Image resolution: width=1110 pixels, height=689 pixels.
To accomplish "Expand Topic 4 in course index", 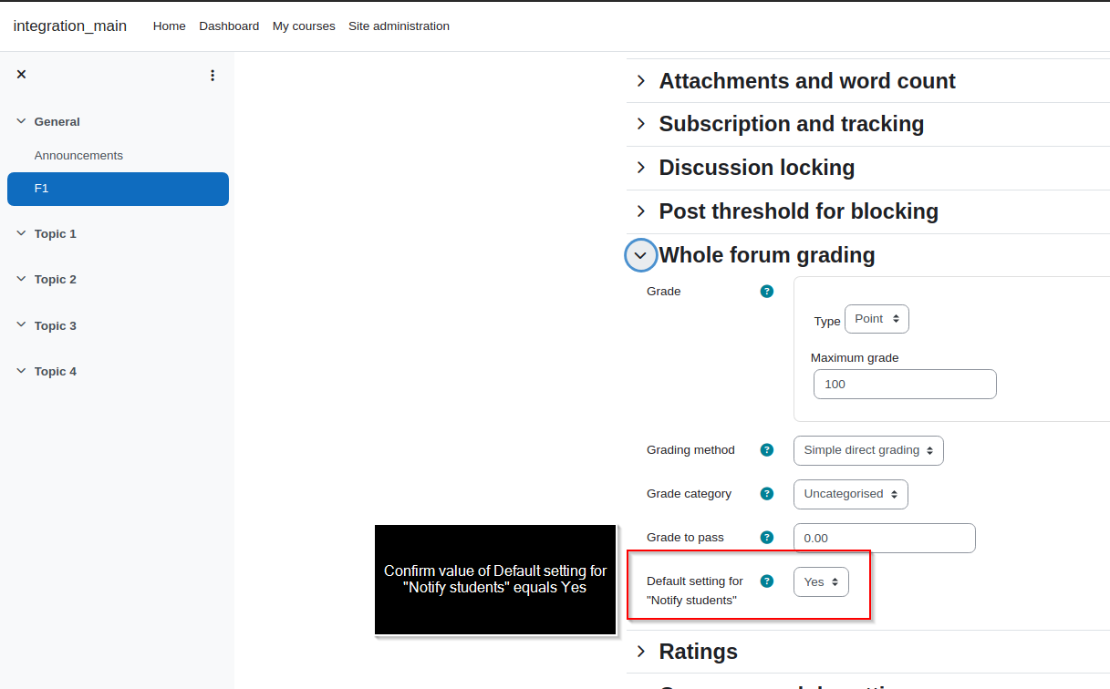I will [21, 371].
